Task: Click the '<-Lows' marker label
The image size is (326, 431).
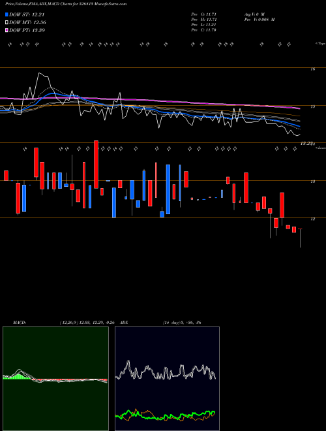Action: (320, 148)
